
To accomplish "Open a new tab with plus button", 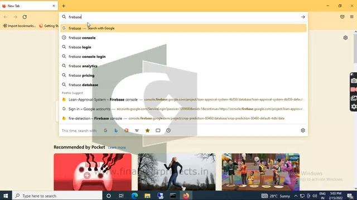I will [64, 6].
